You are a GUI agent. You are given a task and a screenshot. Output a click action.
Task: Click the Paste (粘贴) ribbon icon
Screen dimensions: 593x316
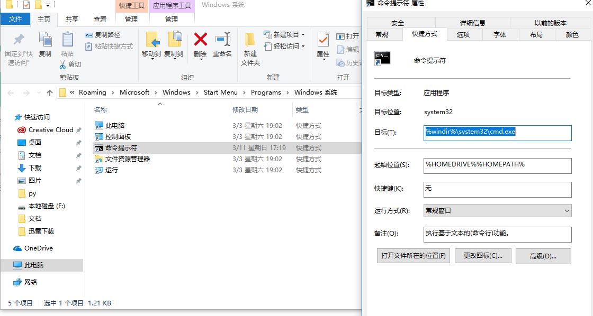67,40
